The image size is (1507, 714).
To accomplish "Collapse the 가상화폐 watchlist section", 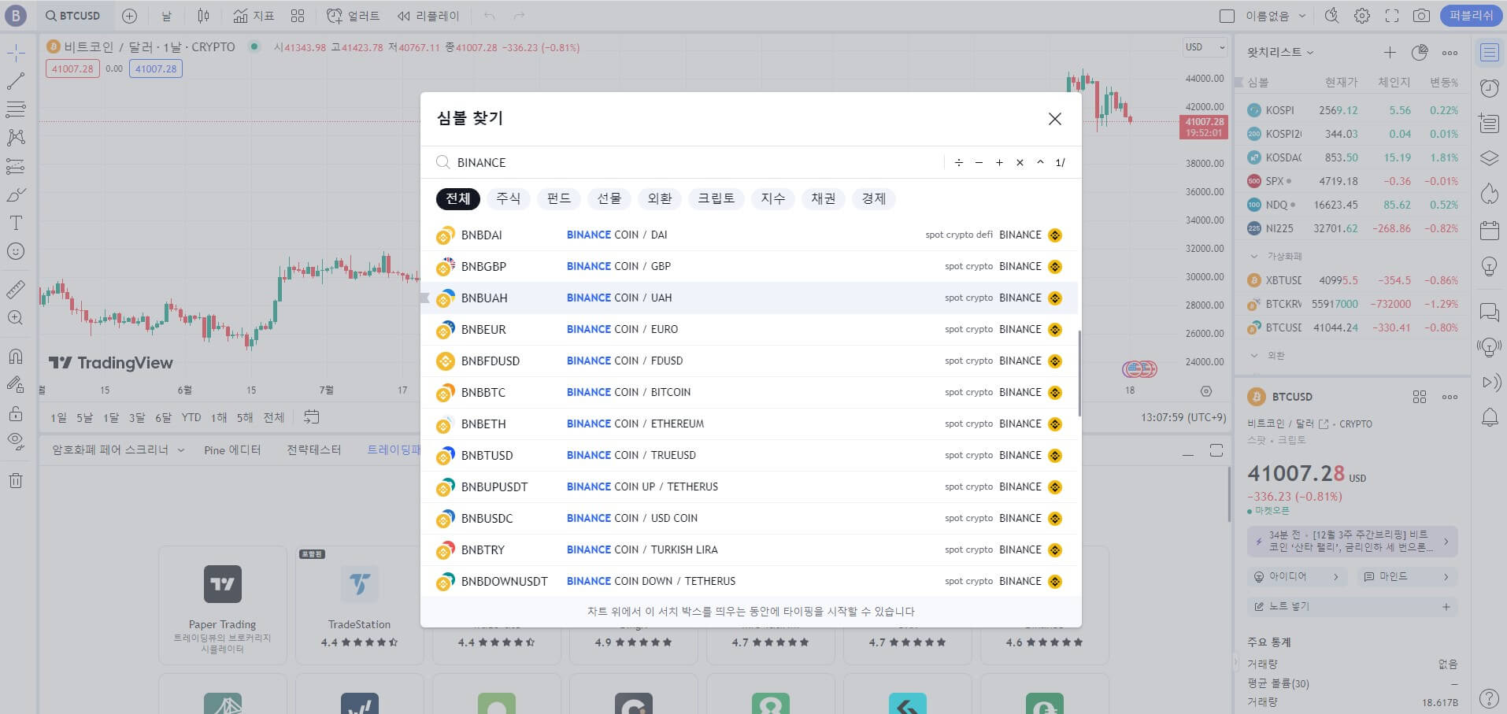I will click(x=1254, y=257).
